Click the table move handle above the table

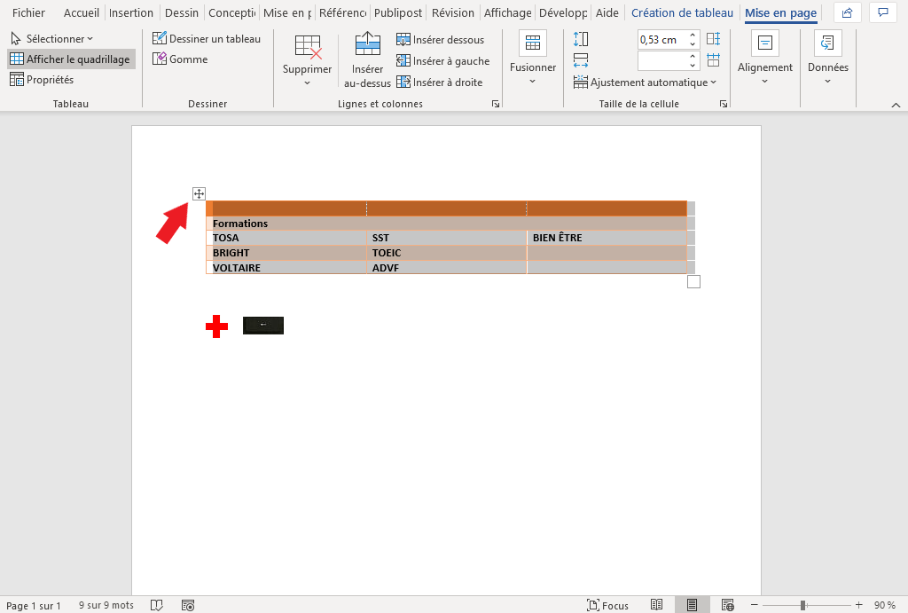pos(199,193)
